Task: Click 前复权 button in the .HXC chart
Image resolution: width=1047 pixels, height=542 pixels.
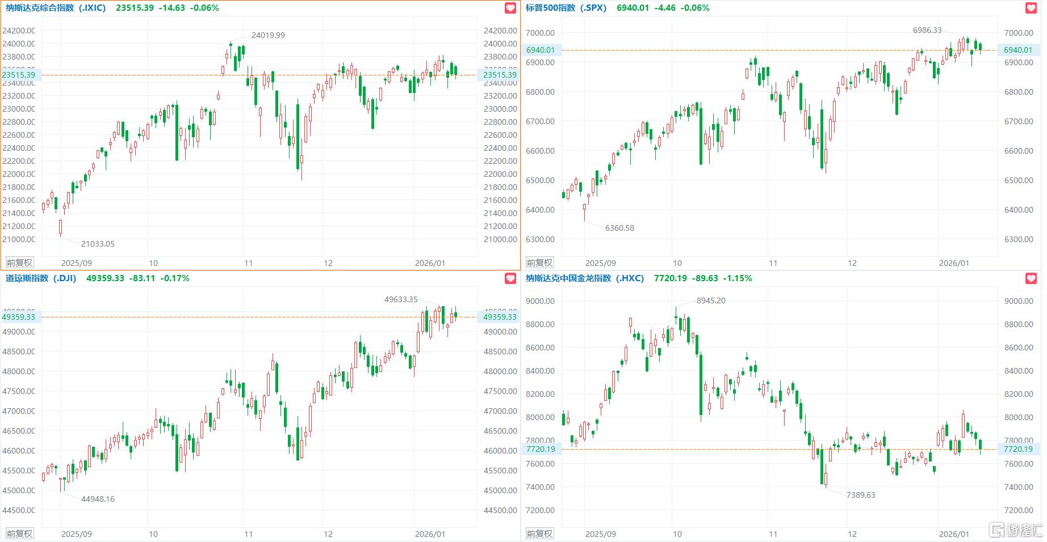Action: [539, 533]
